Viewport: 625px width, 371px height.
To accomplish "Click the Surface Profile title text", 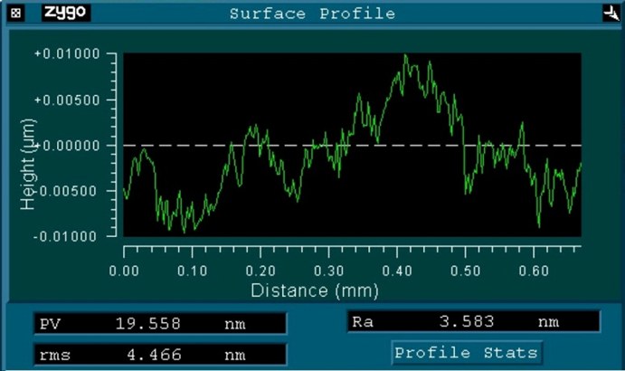I will pyautogui.click(x=312, y=14).
